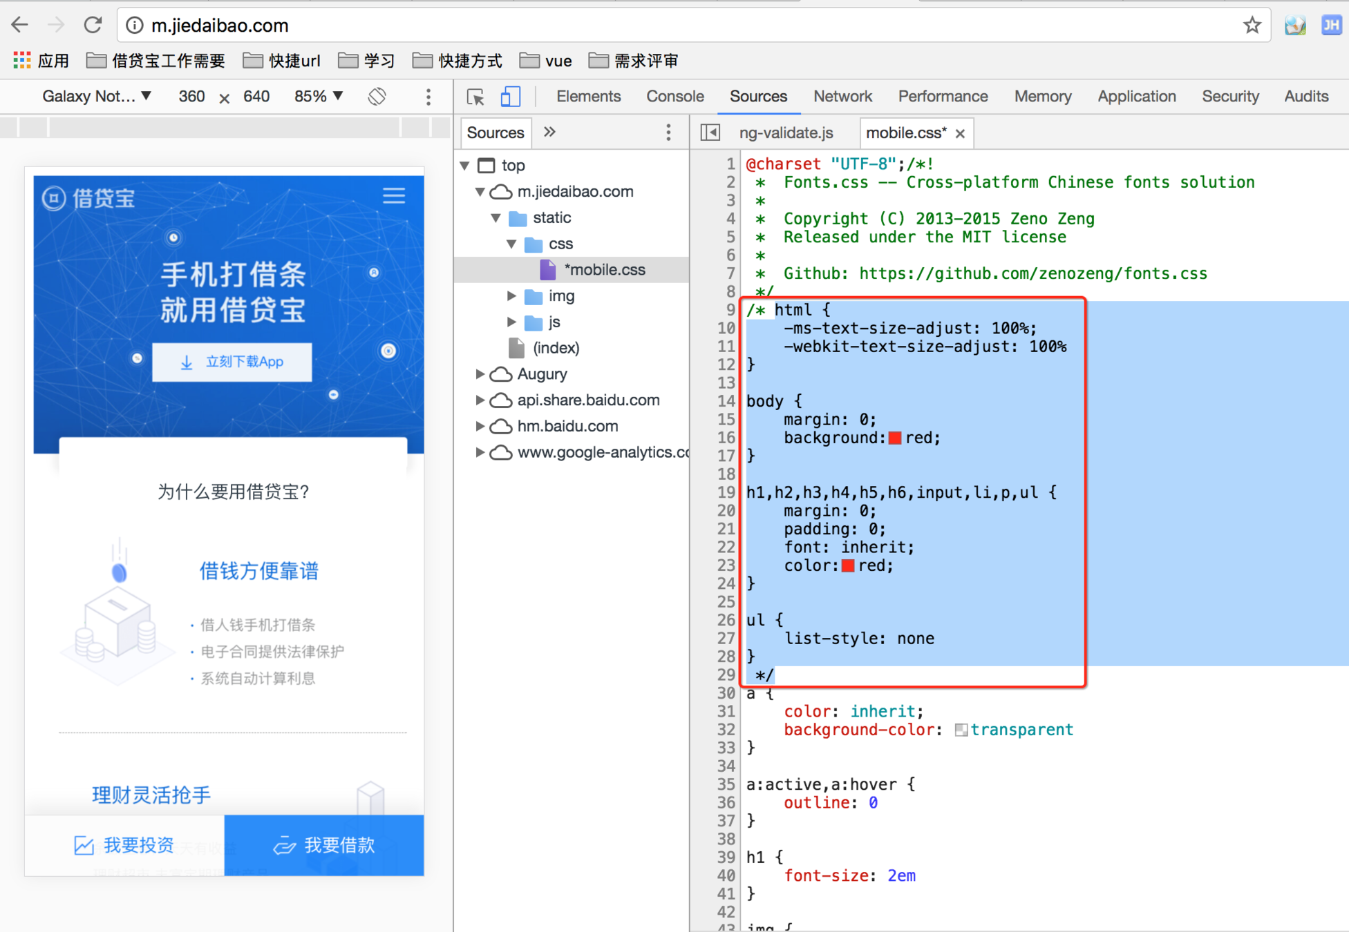Toggle the file navigator sidebar icon
Image resolution: width=1349 pixels, height=932 pixels.
tap(710, 133)
